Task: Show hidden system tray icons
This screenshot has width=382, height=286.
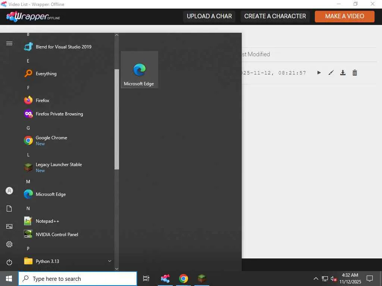Action: 316,279
